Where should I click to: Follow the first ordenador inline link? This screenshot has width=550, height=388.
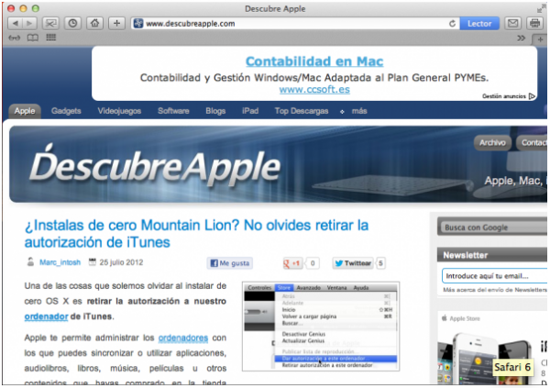pyautogui.click(x=46, y=316)
